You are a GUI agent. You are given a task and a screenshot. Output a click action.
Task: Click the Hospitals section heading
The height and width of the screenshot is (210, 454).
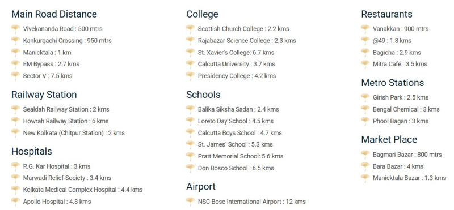coord(32,151)
